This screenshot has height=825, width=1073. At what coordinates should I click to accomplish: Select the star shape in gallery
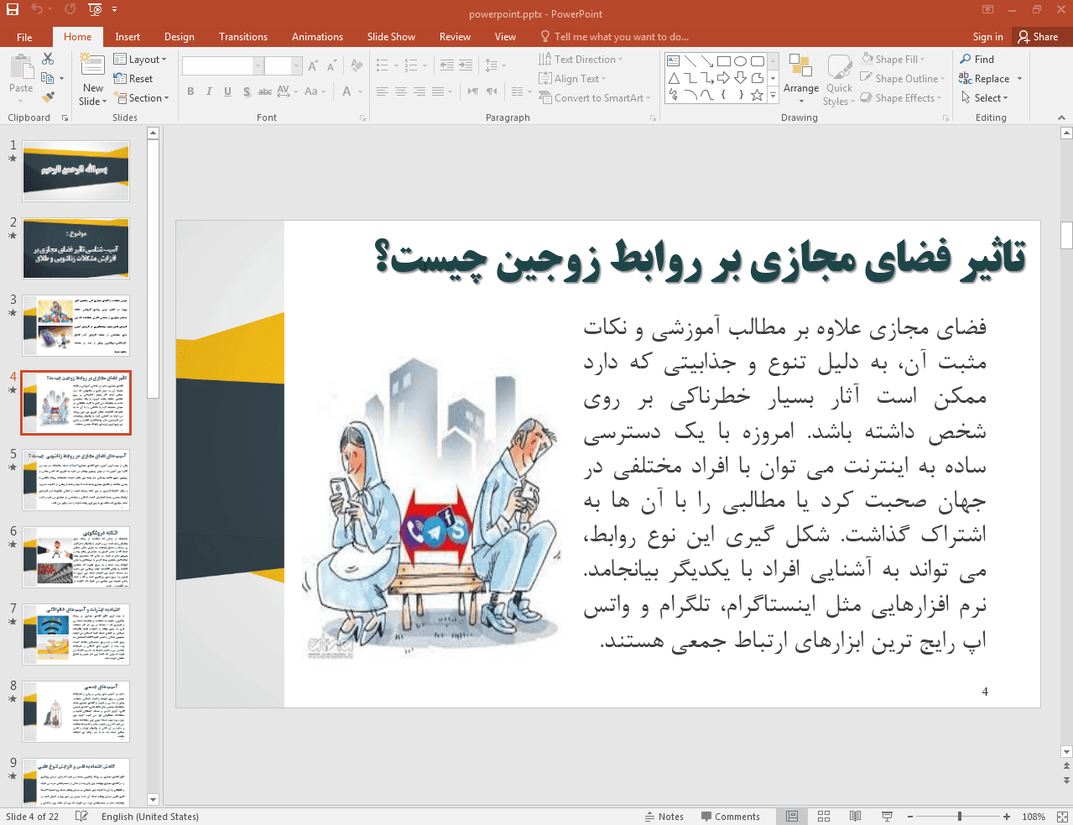click(758, 95)
